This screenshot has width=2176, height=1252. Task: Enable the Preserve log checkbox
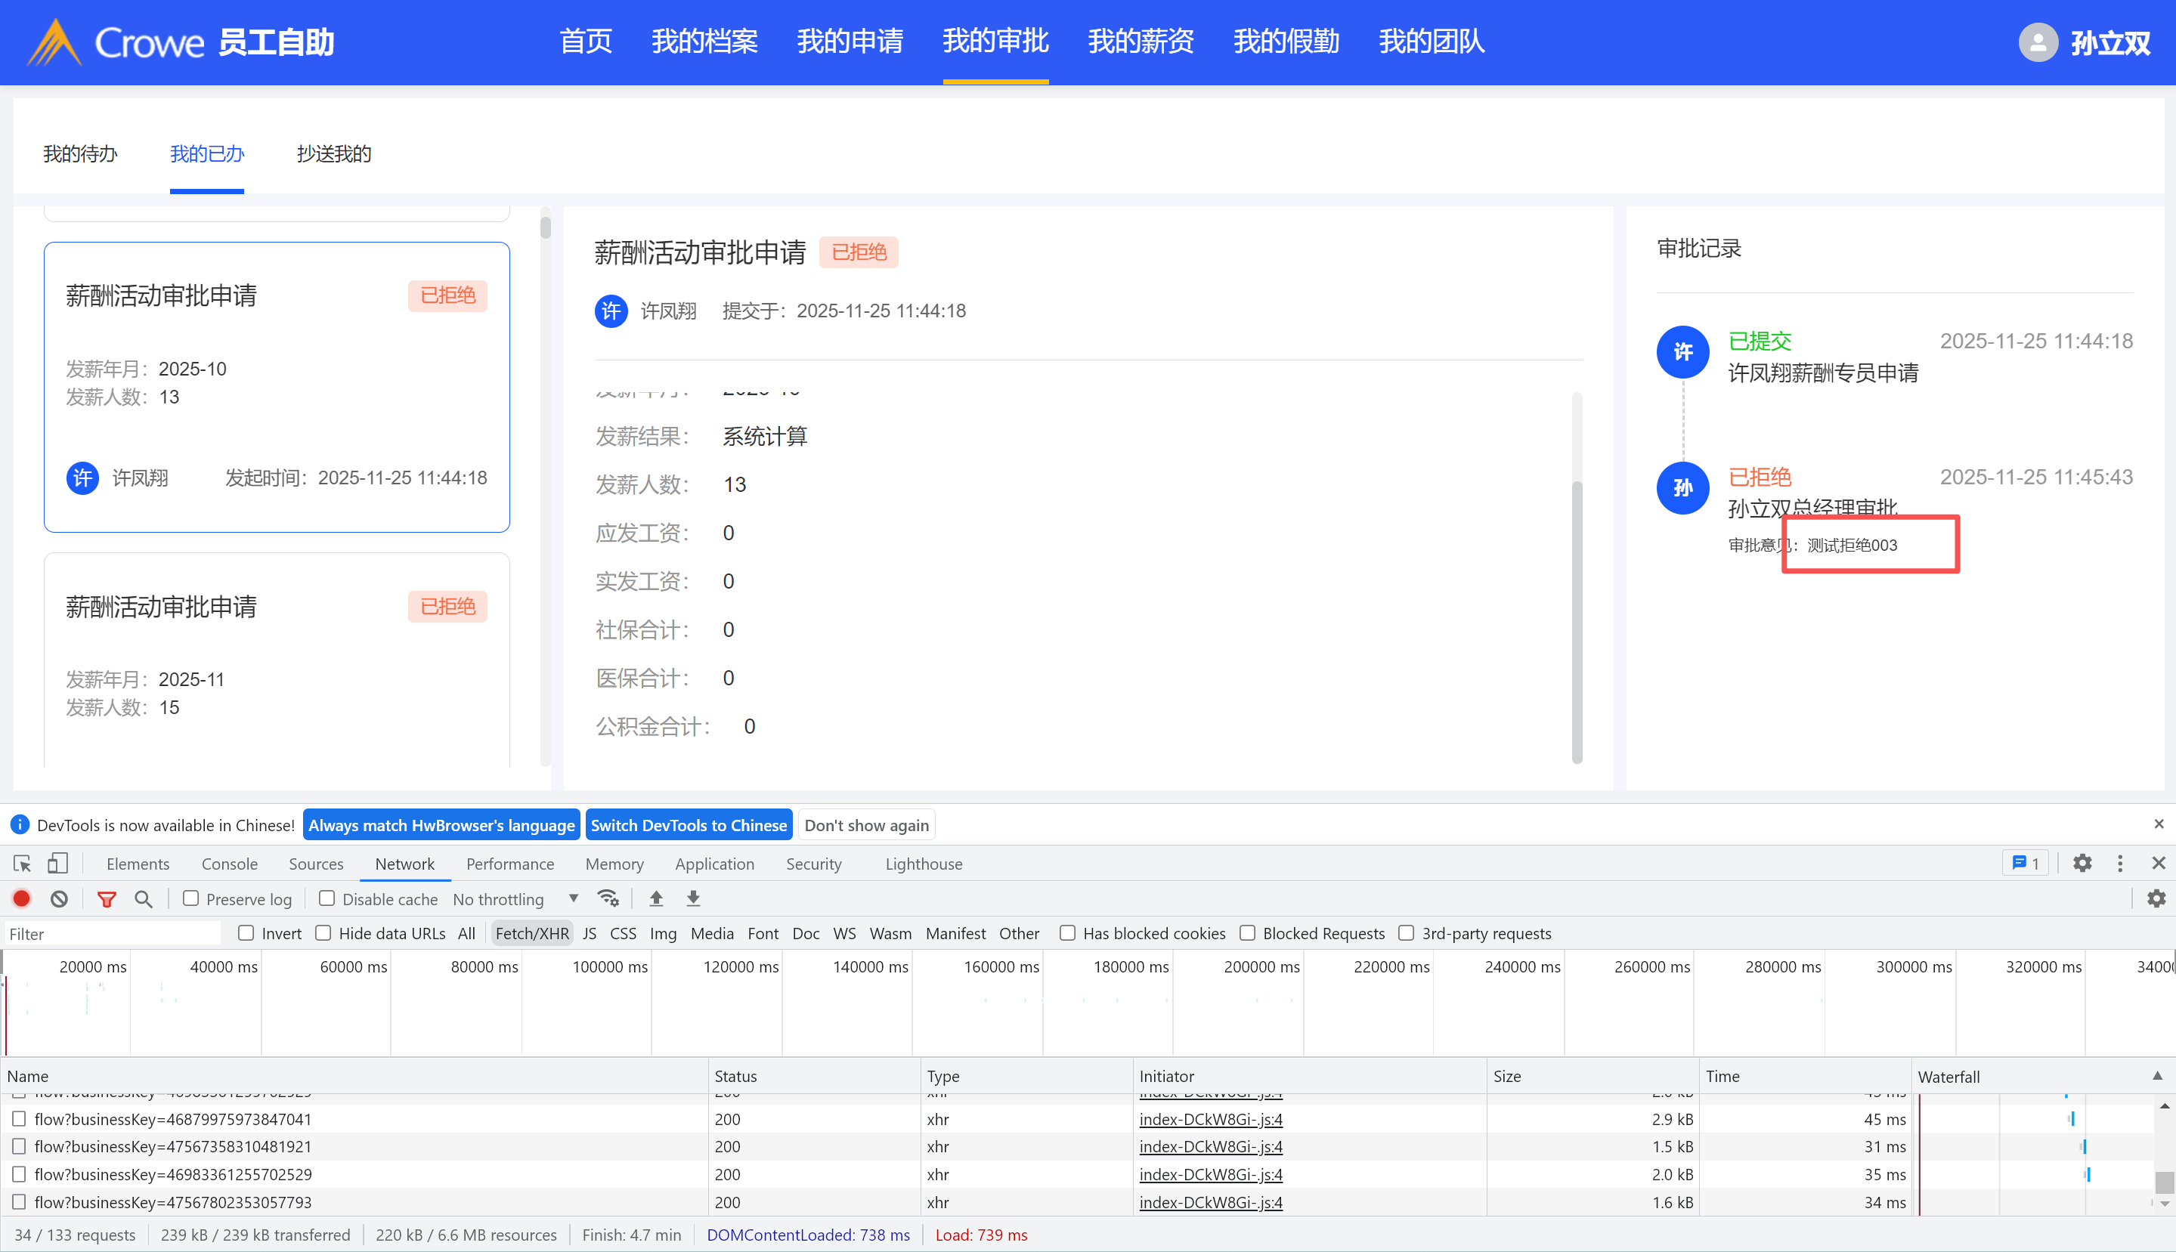point(191,898)
